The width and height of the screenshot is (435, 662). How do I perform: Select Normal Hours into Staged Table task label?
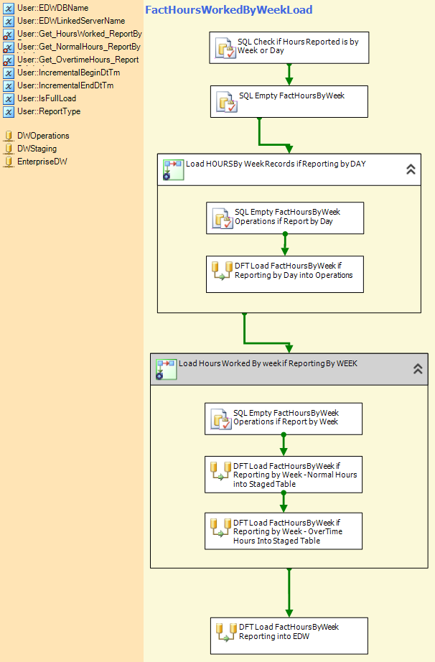[x=295, y=475]
